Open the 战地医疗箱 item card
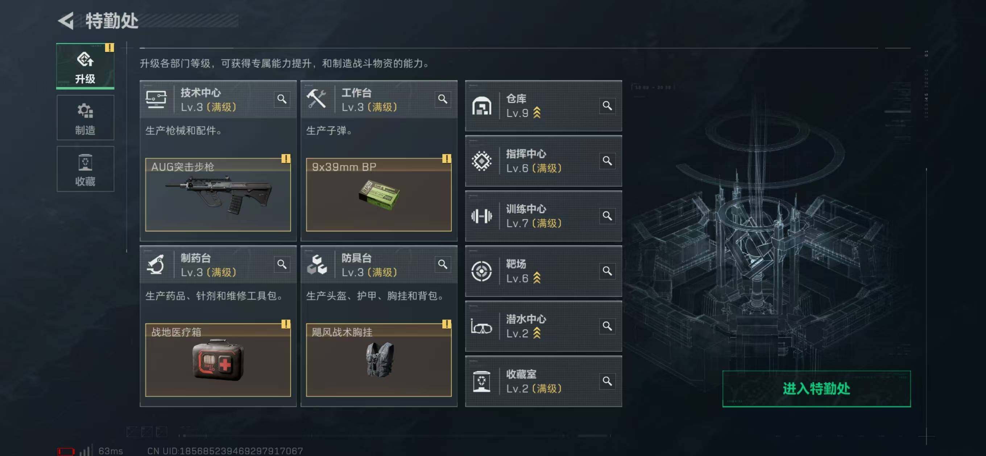The width and height of the screenshot is (986, 456). click(x=218, y=360)
